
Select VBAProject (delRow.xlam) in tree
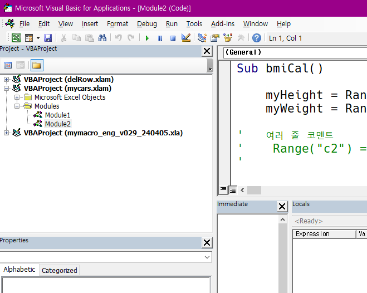68,79
